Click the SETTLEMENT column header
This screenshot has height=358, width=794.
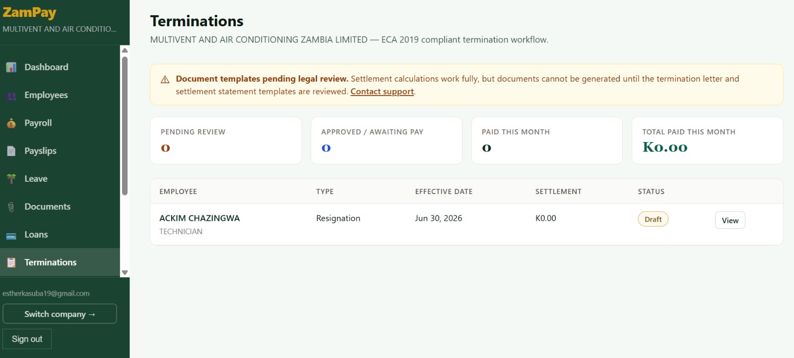point(558,192)
